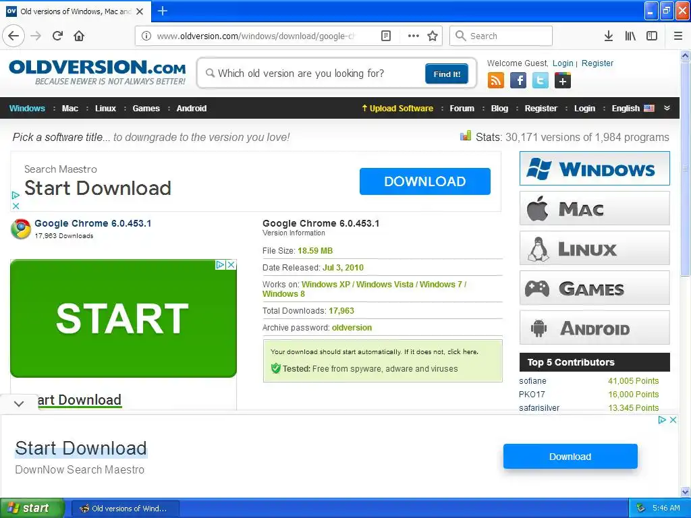Click the Linux category sidebar button

(x=595, y=248)
